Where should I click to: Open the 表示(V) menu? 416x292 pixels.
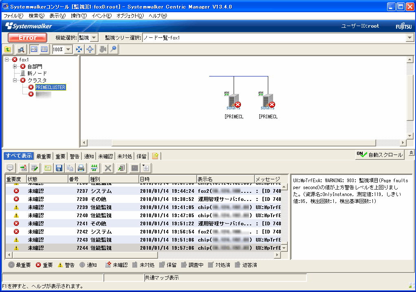(57, 15)
